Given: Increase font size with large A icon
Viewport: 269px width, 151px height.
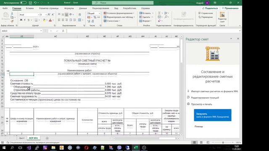Looking at the screenshot, I should [x=49, y=15].
